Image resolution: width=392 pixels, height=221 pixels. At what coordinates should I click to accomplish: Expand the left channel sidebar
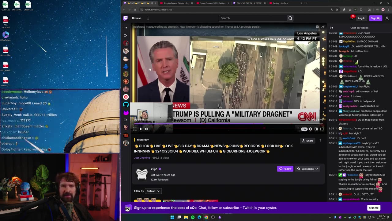[125, 28]
